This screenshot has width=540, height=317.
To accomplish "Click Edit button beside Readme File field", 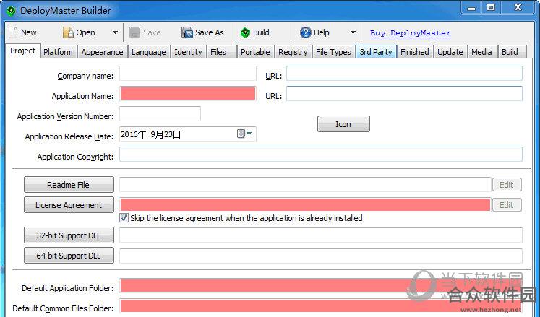I will click(507, 185).
